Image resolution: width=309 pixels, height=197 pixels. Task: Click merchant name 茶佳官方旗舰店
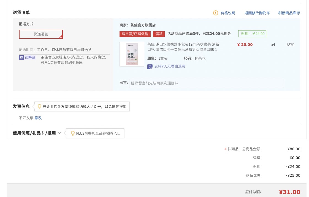tap(143, 25)
